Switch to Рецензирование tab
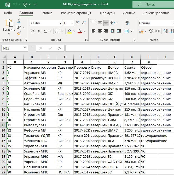Viewport: 174px width, 175px height. point(156,13)
